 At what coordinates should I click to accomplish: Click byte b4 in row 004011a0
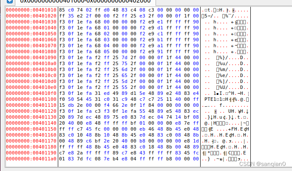(x=116, y=159)
